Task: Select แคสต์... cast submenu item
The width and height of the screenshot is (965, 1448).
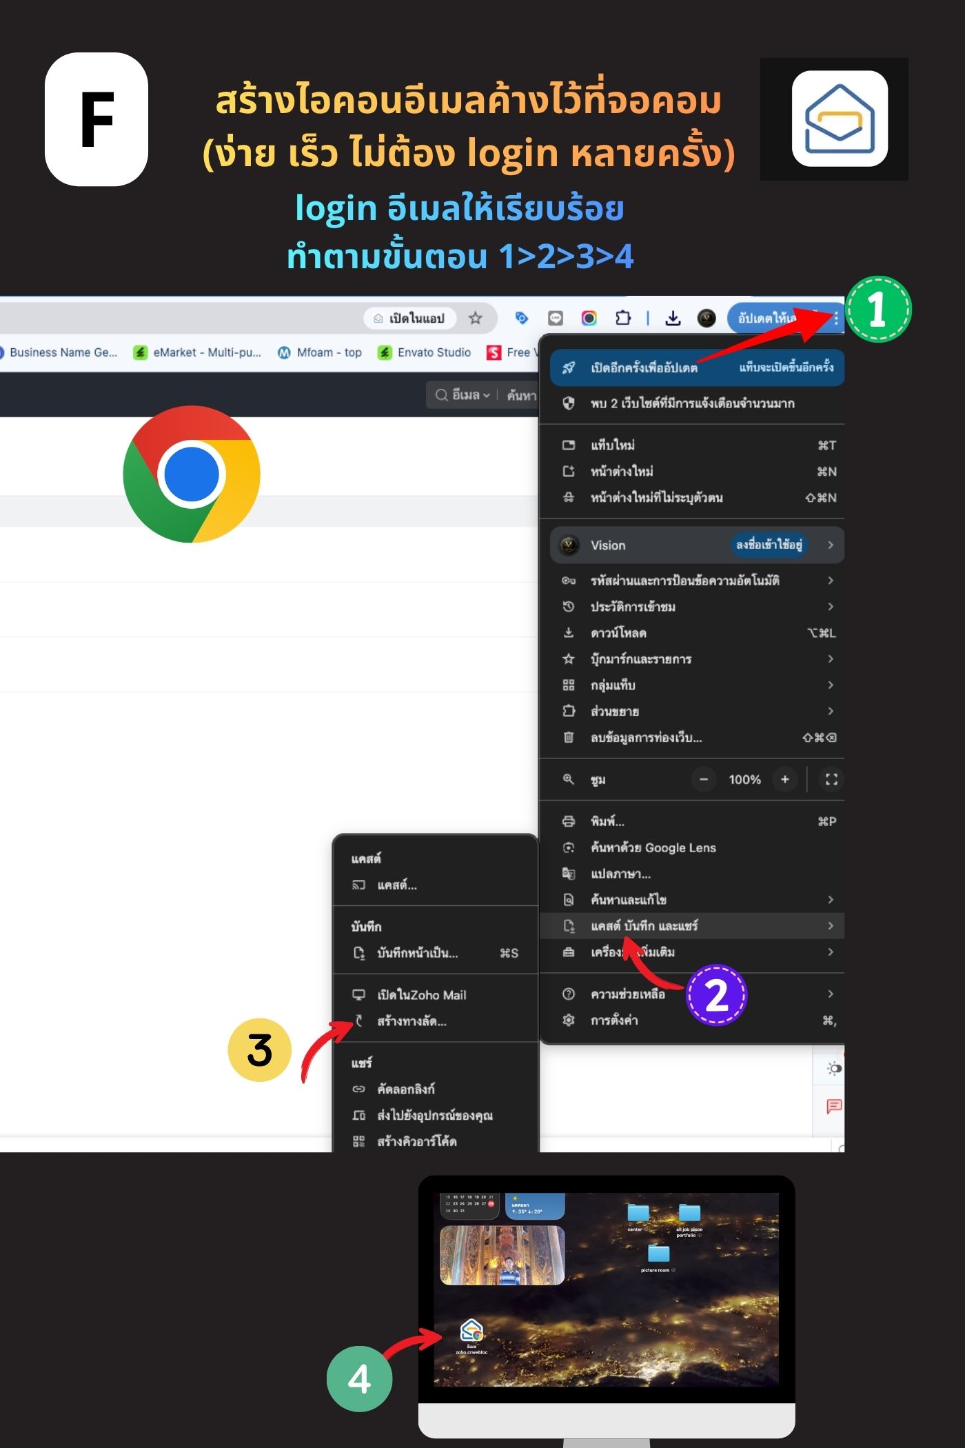Action: pyautogui.click(x=436, y=885)
